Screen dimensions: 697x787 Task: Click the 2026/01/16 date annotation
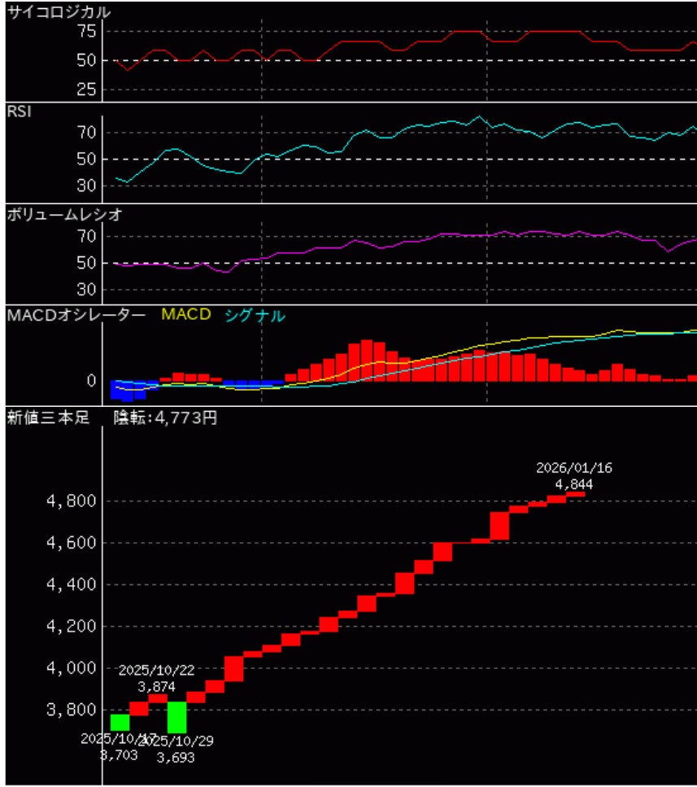[573, 468]
